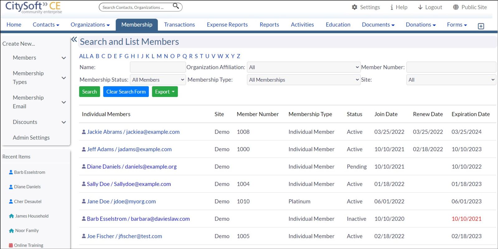The height and width of the screenshot is (249, 498).
Task: Click person icon beside Jane Doe
Action: pyautogui.click(x=84, y=201)
